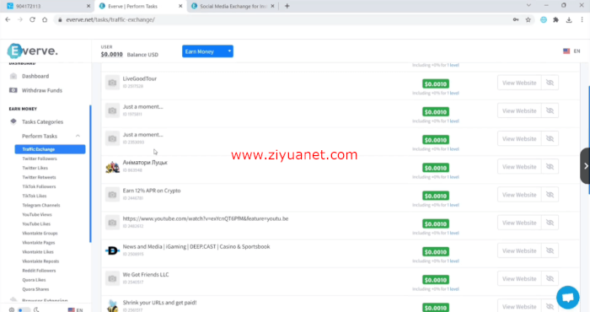Open the Dashboard sidebar item
The height and width of the screenshot is (312, 590).
(35, 76)
